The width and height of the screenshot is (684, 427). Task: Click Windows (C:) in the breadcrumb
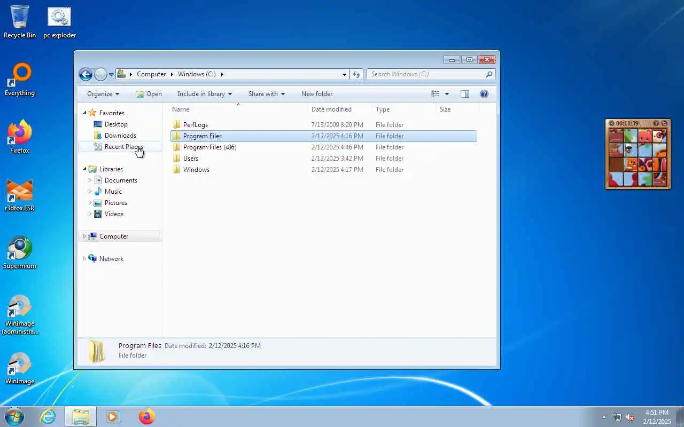coord(197,74)
